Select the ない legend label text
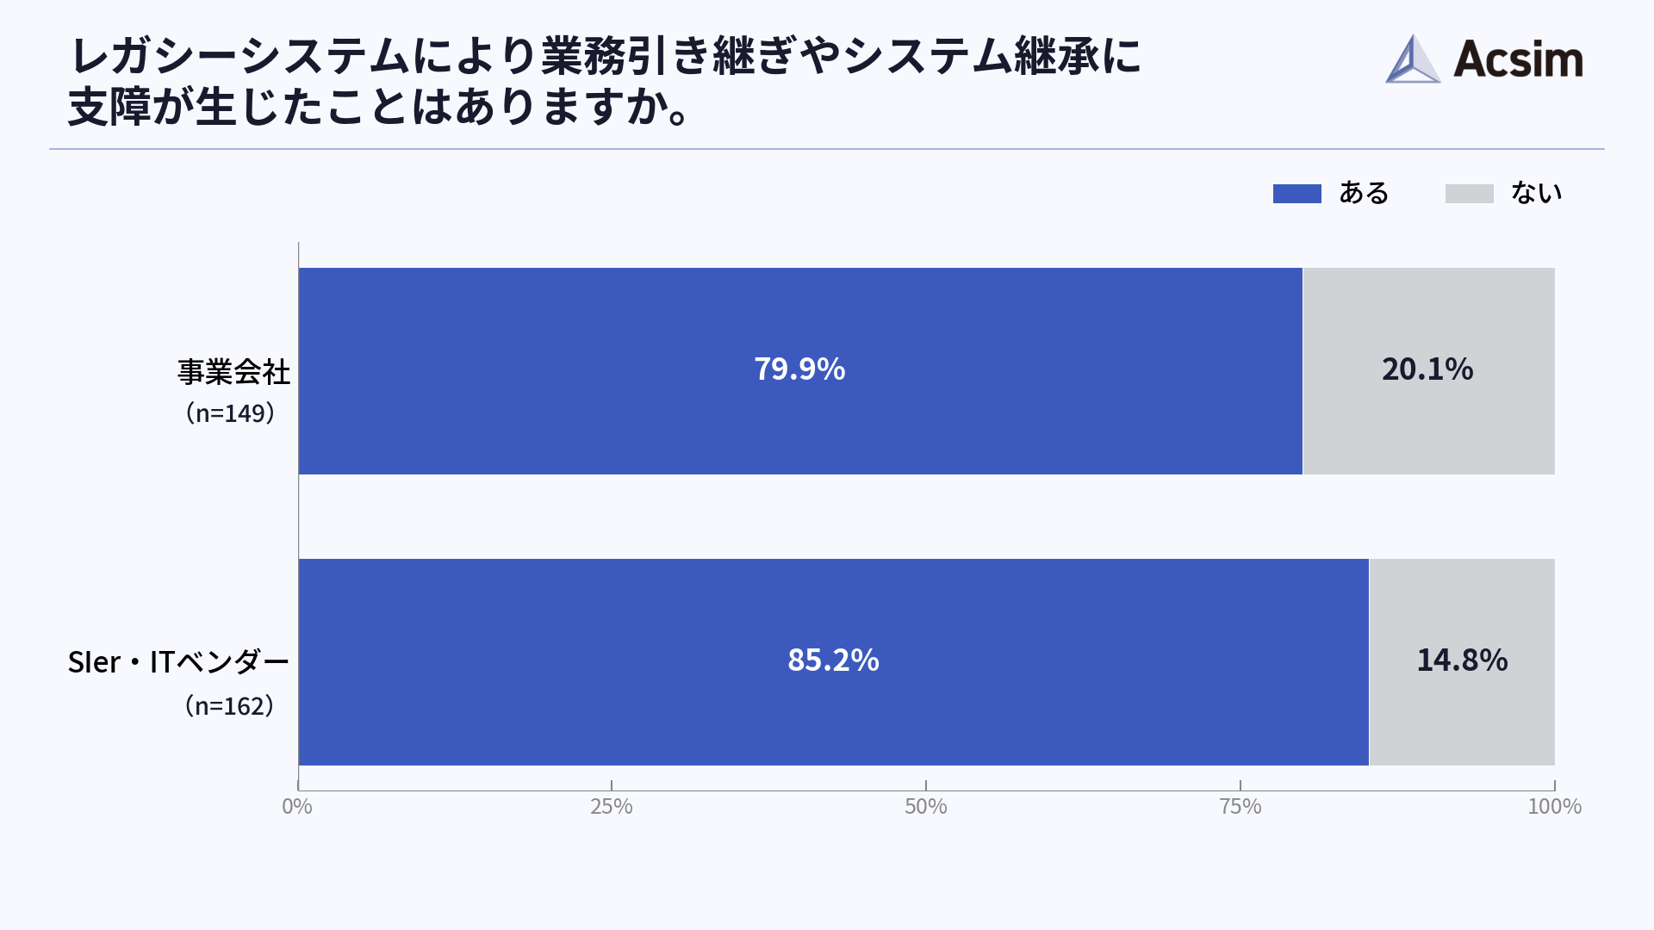1654x930 pixels. [x=1536, y=193]
